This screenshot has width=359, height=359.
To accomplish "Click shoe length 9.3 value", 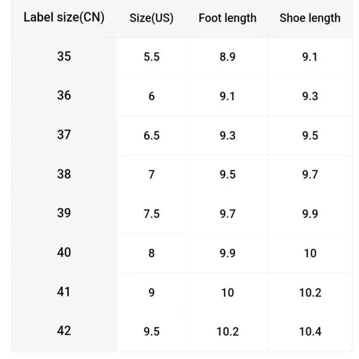I will pyautogui.click(x=310, y=97).
